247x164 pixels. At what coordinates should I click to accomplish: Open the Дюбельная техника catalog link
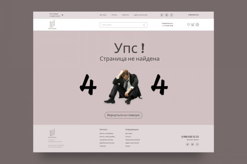[x=107, y=143]
